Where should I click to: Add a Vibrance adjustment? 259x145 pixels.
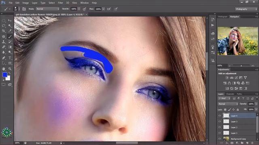[246, 78]
